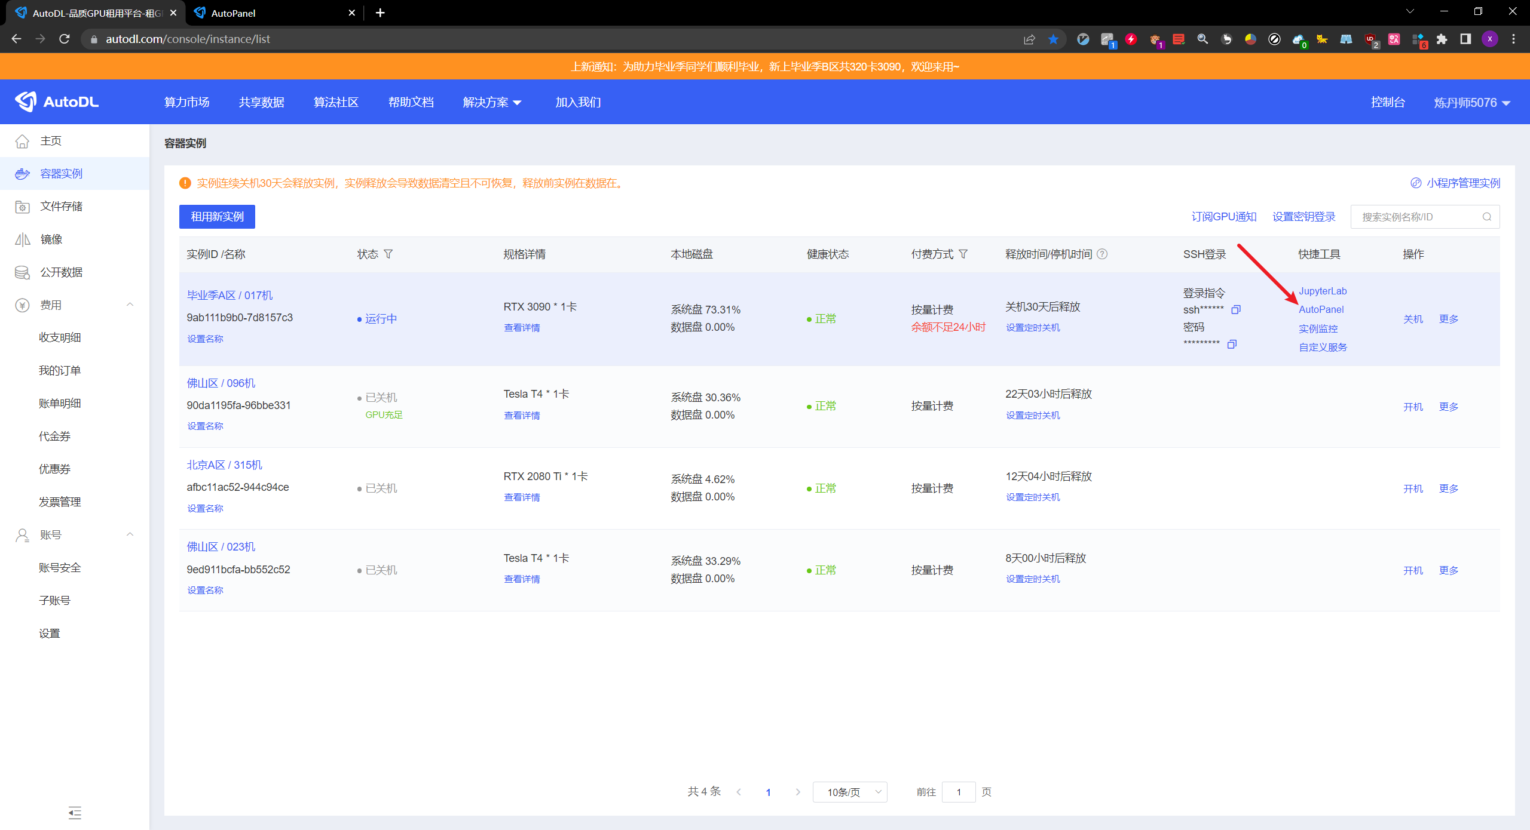The height and width of the screenshot is (830, 1530).
Task: Open the 付费方式 column filter icon
Action: coord(963,254)
